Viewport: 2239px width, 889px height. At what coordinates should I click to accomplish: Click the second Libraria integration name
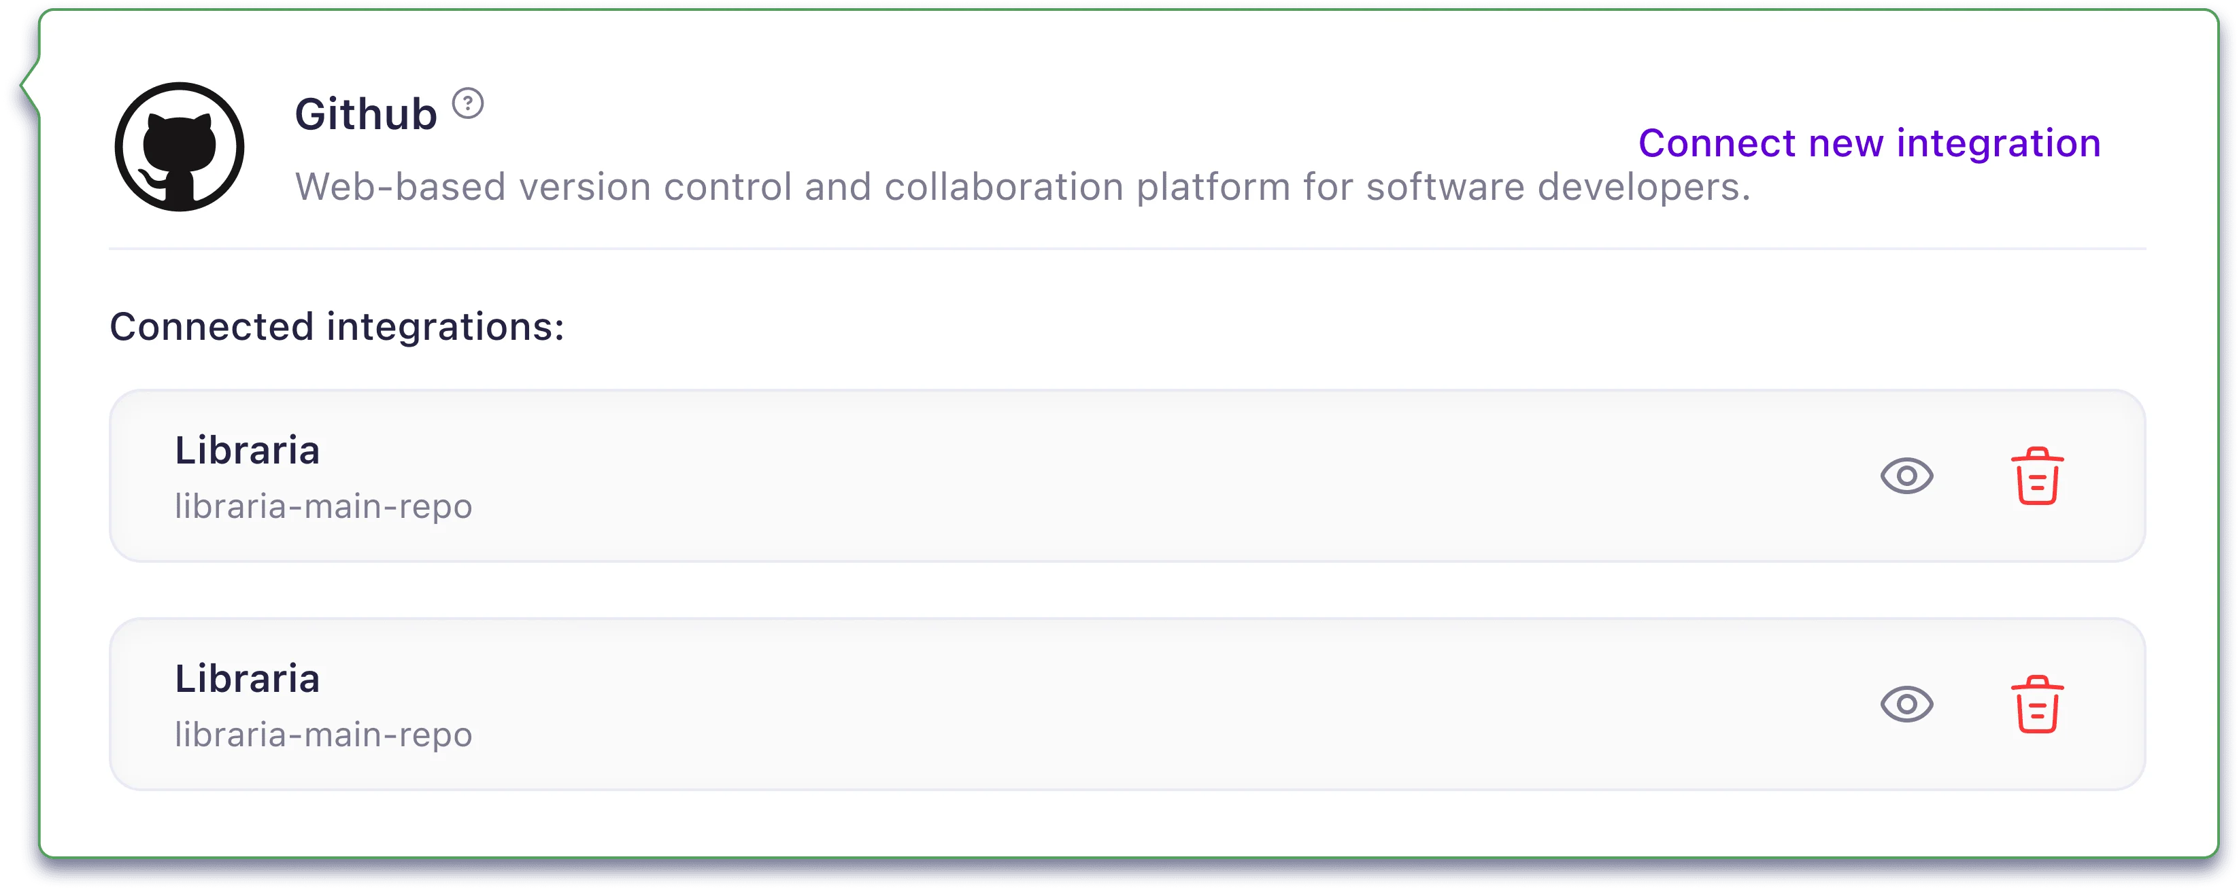pyautogui.click(x=248, y=679)
